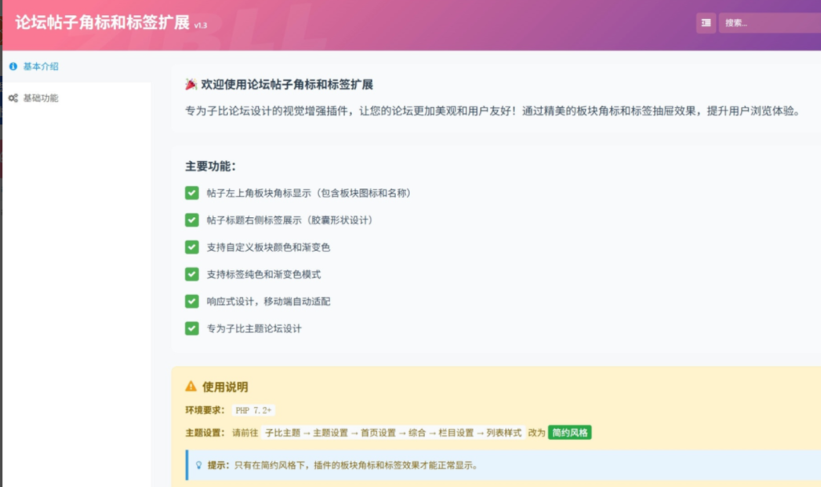The image size is (821, 487).
Task: Switch to the 基础功能 sidebar tab
Action: click(x=40, y=98)
